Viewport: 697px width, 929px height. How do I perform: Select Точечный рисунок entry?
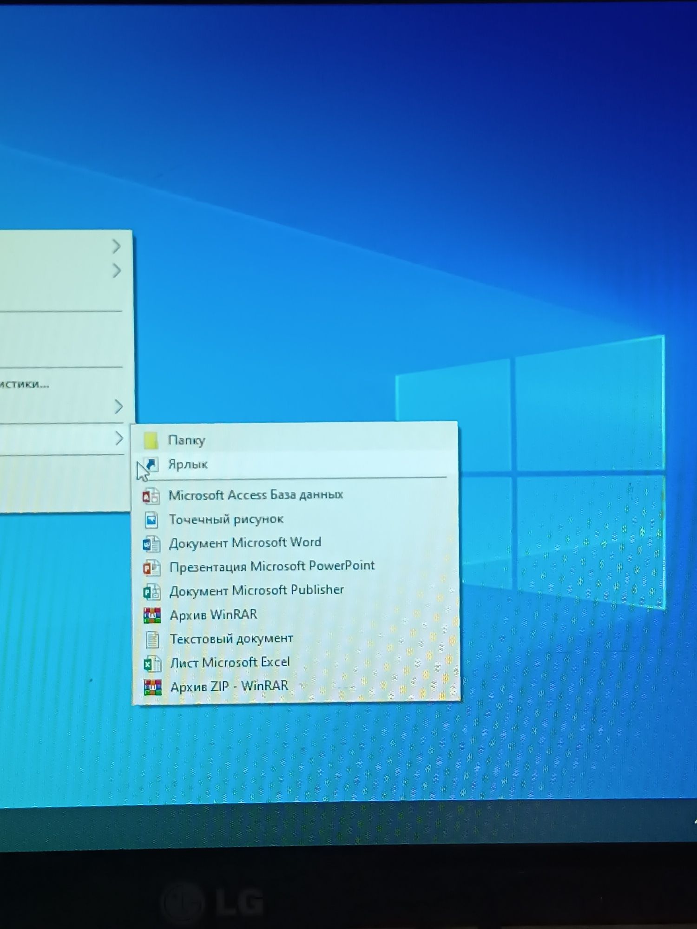[x=295, y=519]
